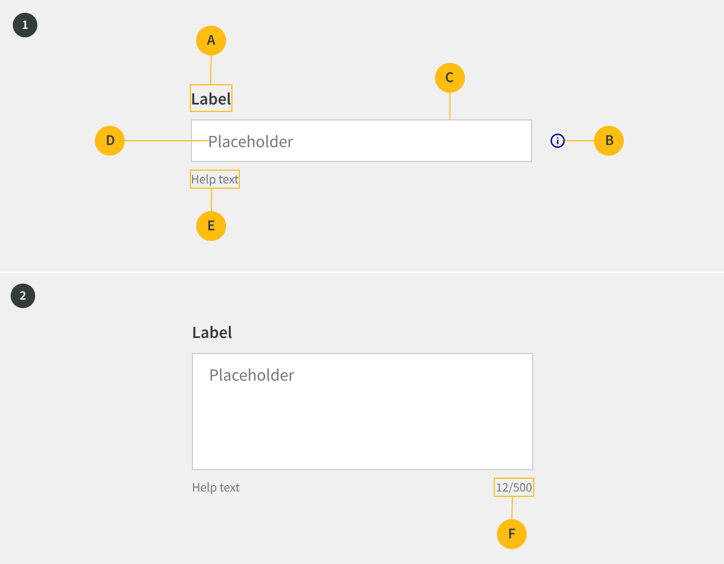The width and height of the screenshot is (724, 564).
Task: Click the highlighted Label above the first input
Action: coord(211,99)
